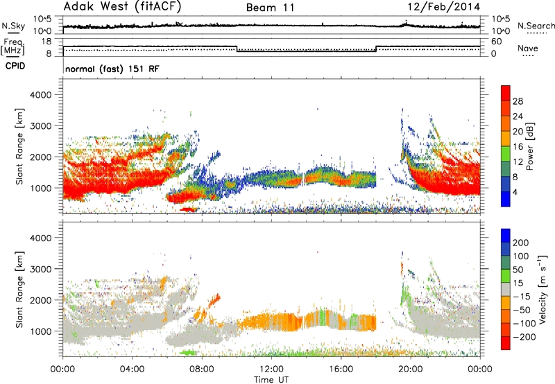
Task: Pick Velocity colorbar segment between -50 and -100
Action: click(506, 316)
